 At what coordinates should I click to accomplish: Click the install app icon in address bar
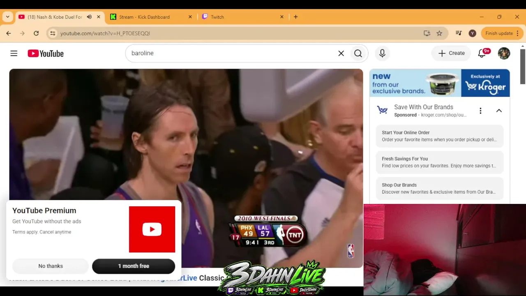click(x=427, y=33)
